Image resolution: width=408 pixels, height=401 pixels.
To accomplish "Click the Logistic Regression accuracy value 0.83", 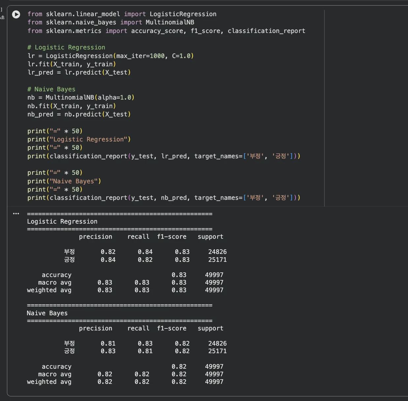I will 179,275.
